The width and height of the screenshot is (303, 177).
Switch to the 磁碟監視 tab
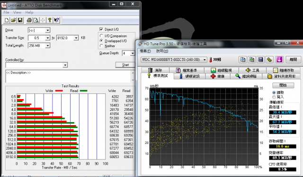222,70
